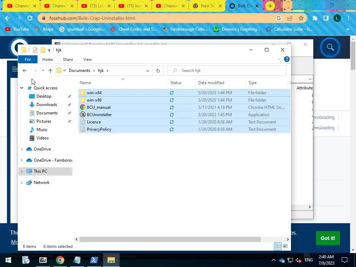Click the share page icon in address bar
The image size is (356, 267).
[290, 18]
